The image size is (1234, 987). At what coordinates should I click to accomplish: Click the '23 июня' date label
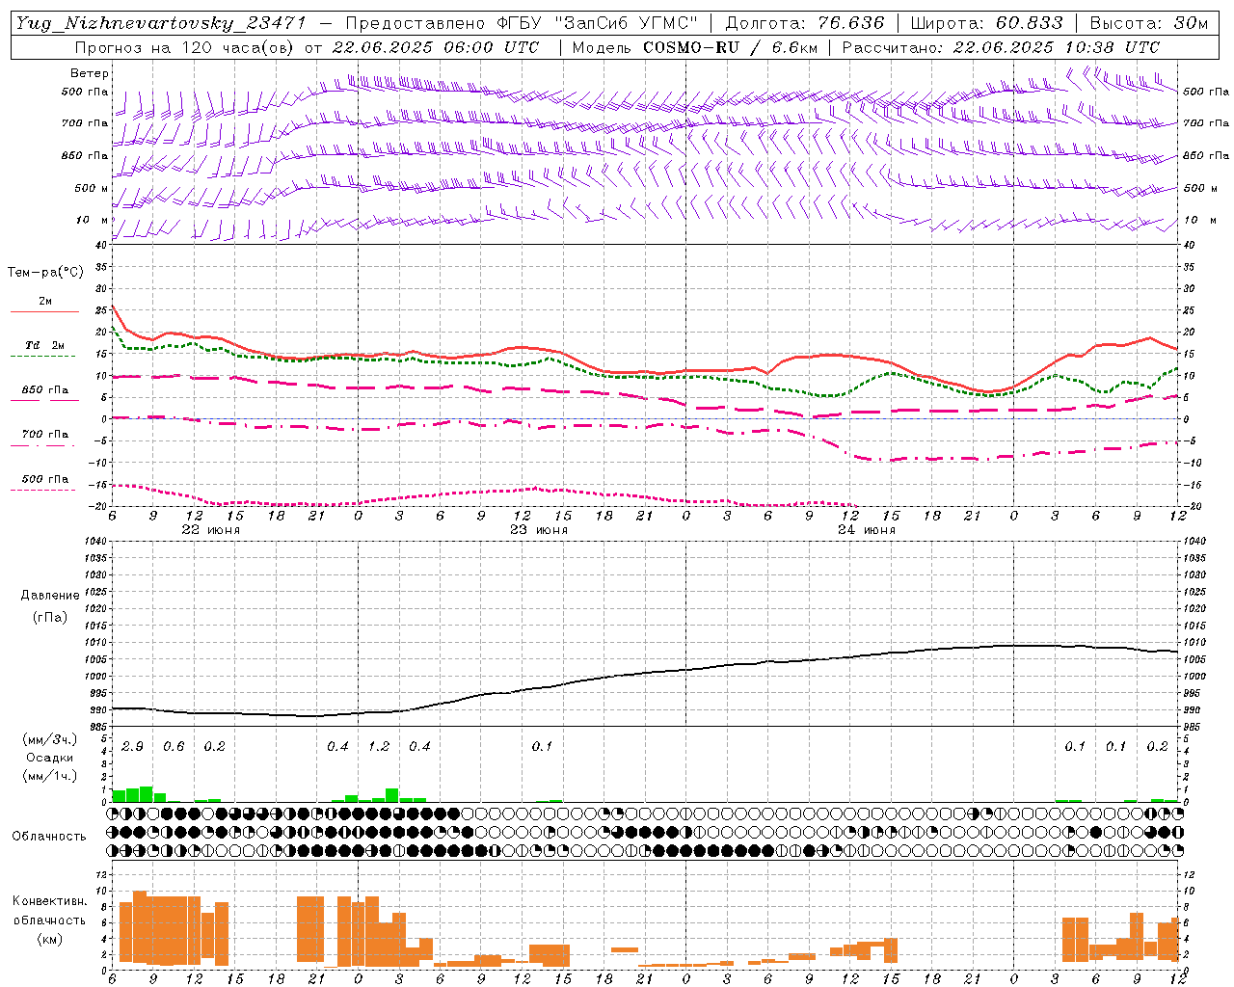coord(539,530)
